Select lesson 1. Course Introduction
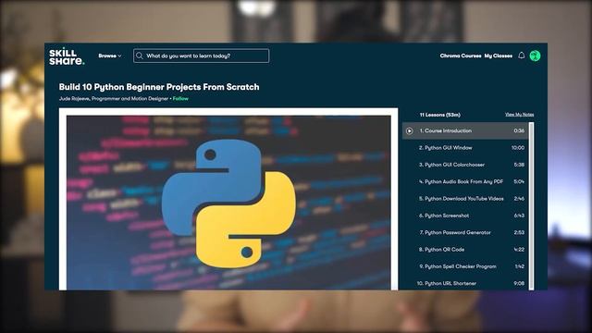The image size is (592, 333). [465, 131]
